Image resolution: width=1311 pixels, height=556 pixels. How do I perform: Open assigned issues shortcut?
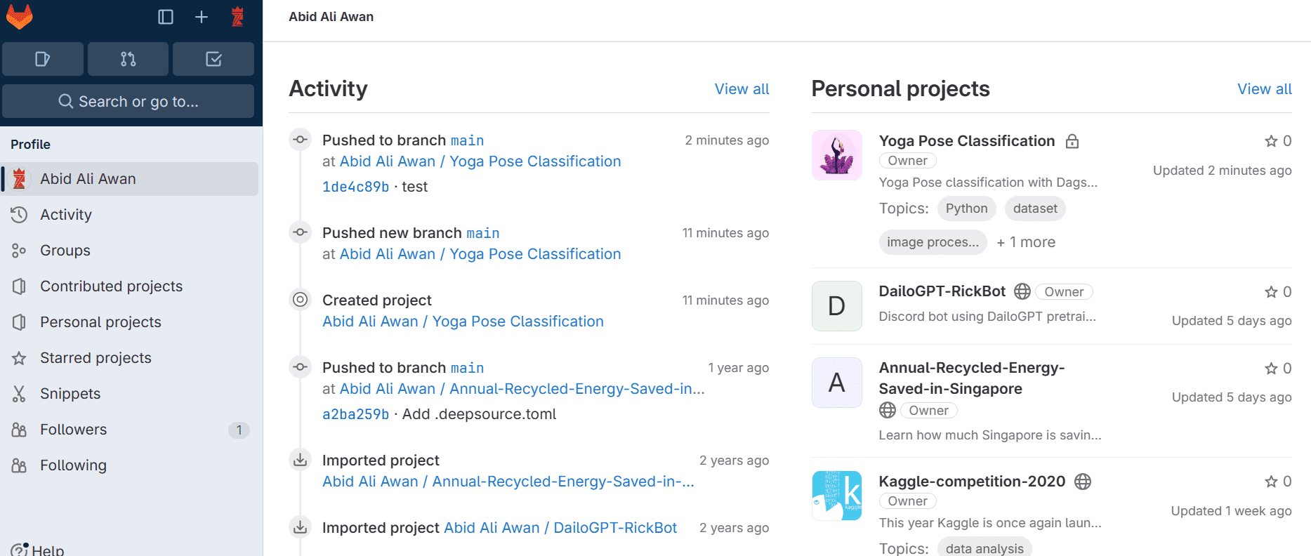tap(43, 59)
